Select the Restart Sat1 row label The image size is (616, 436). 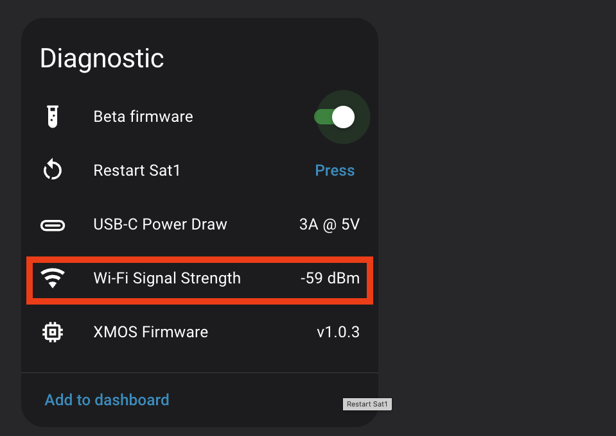click(x=137, y=171)
